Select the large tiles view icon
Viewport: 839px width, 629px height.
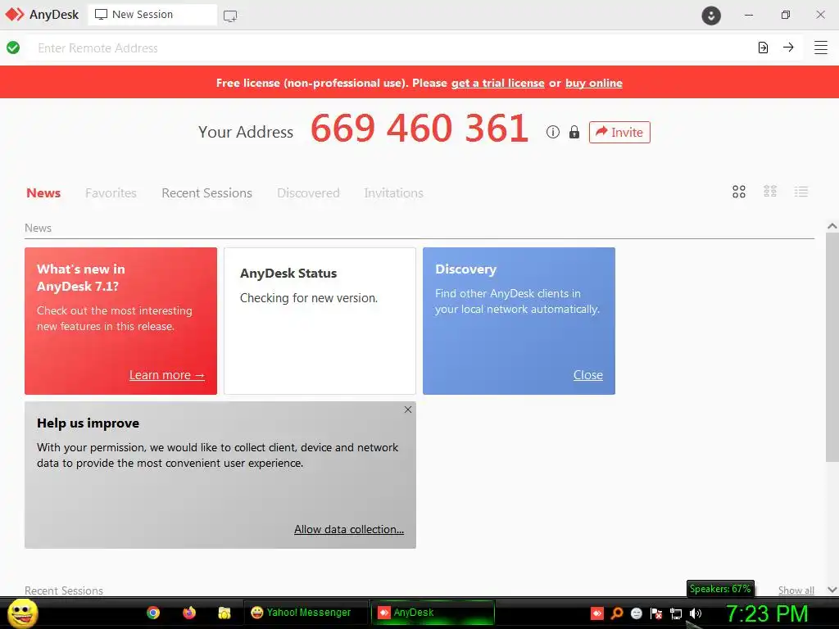pyautogui.click(x=739, y=192)
